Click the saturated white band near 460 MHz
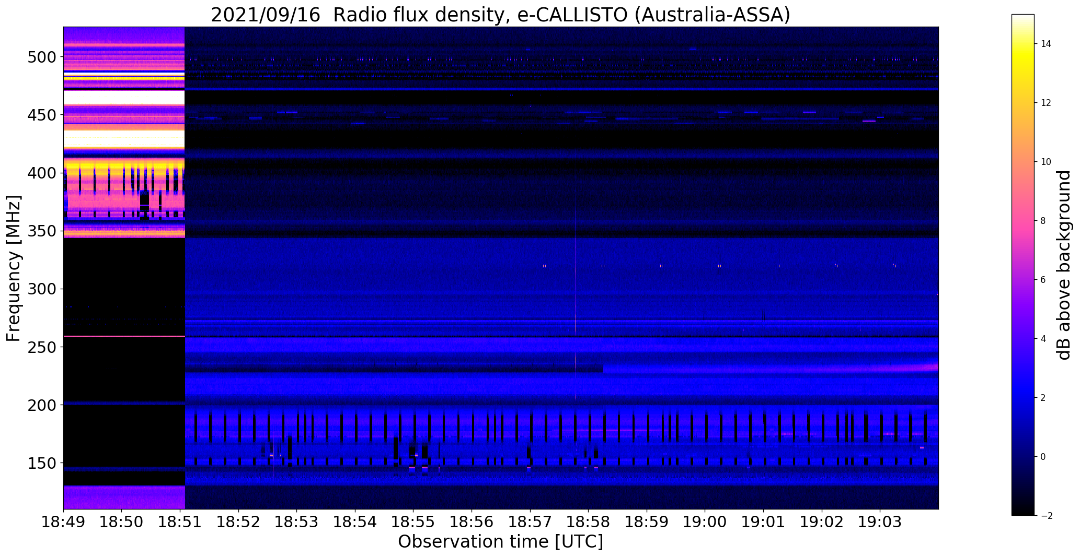 pos(124,98)
